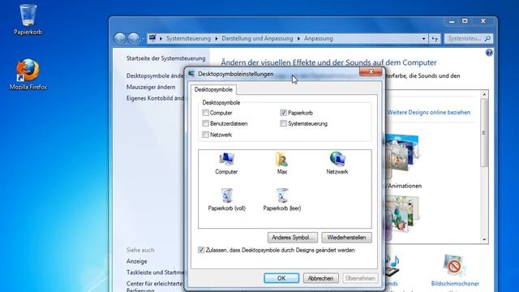Enable the Benutzerdateien checkbox
This screenshot has height=292, width=519.
(x=205, y=123)
